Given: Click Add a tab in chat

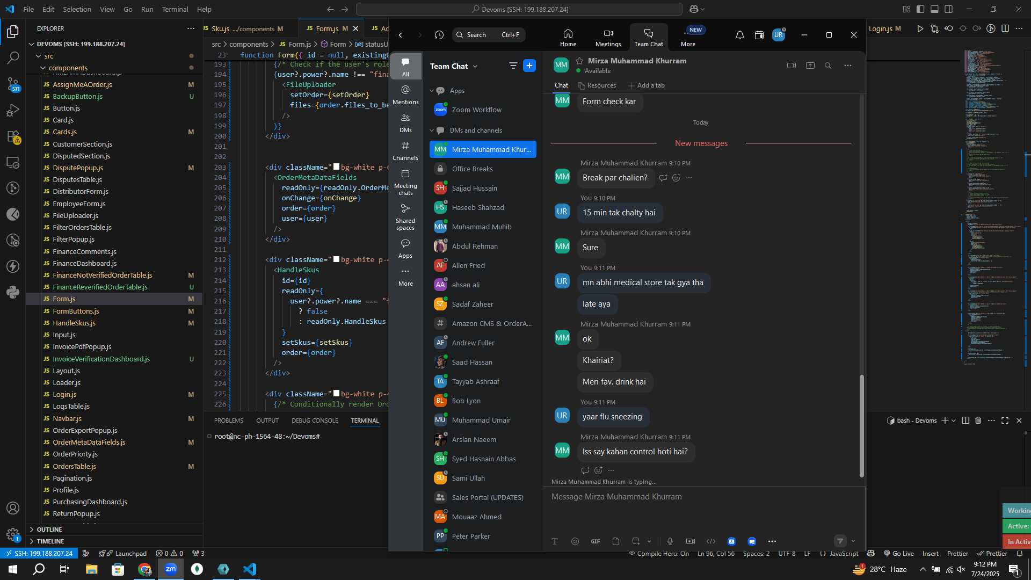Looking at the screenshot, I should coord(647,85).
